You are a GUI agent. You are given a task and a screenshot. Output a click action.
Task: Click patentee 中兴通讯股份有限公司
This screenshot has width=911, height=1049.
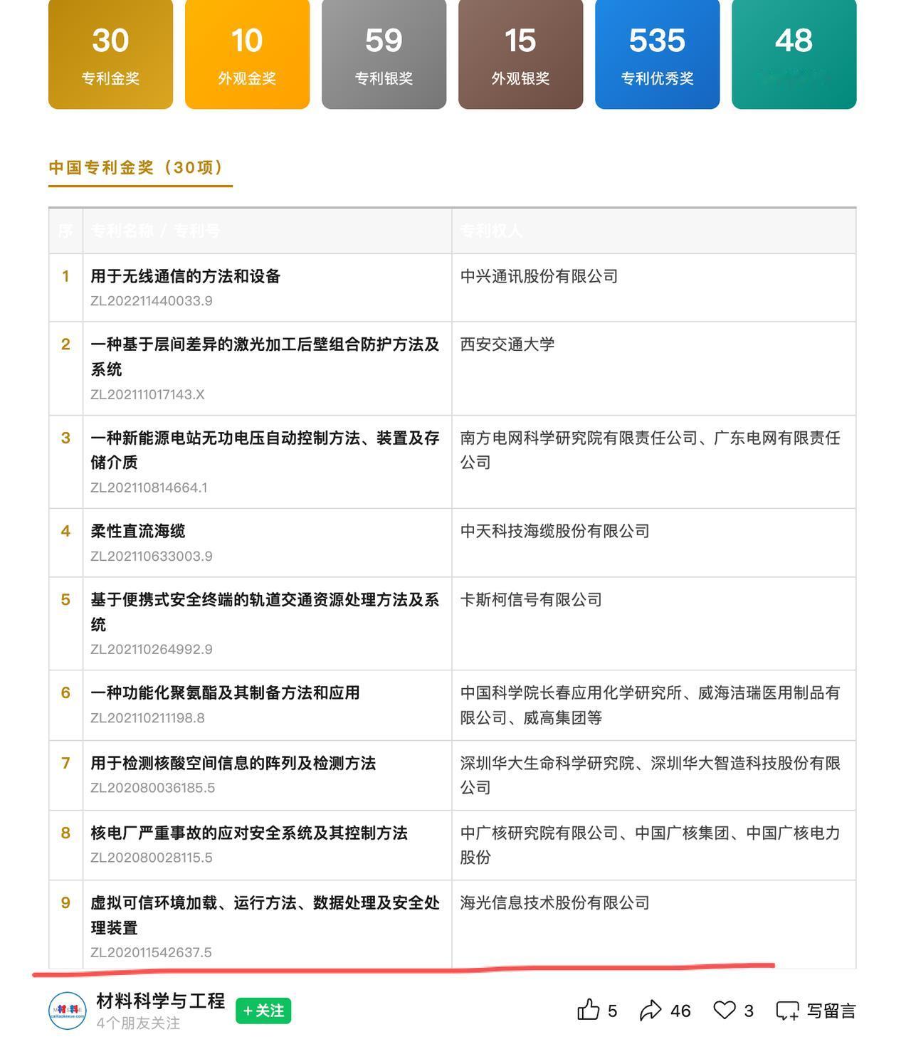(x=539, y=276)
